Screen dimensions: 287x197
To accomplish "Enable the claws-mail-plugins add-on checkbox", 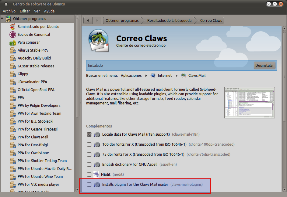I will [x=89, y=184].
